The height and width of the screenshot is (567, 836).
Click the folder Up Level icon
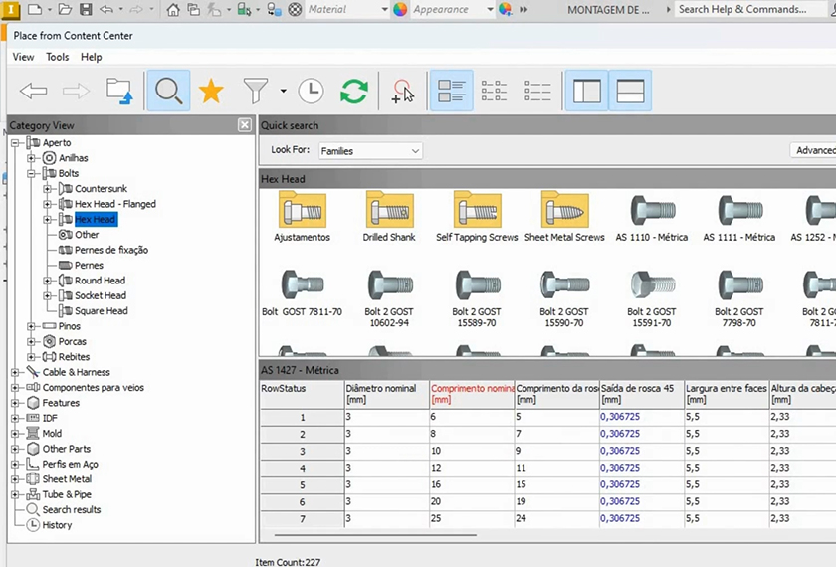119,92
